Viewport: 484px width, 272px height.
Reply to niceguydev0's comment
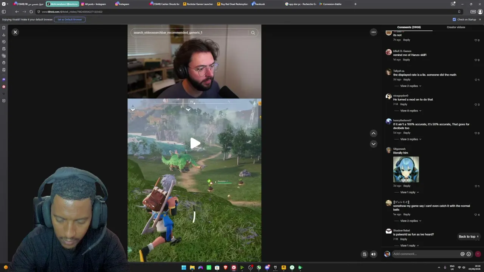404,104
